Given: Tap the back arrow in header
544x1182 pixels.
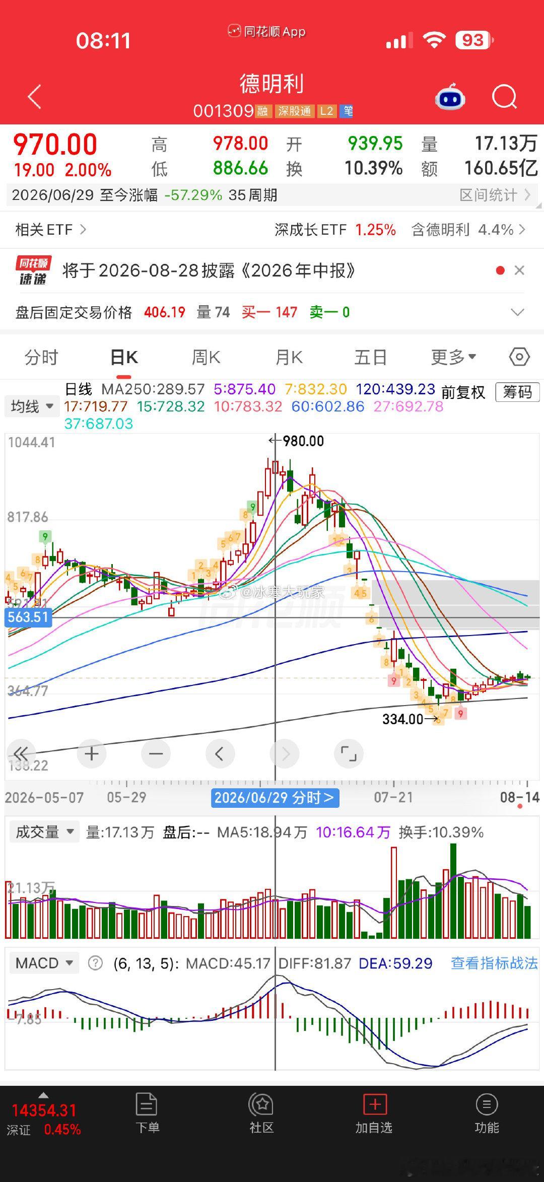Looking at the screenshot, I should [34, 97].
